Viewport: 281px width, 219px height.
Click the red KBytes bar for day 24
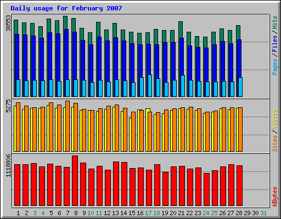(207, 189)
